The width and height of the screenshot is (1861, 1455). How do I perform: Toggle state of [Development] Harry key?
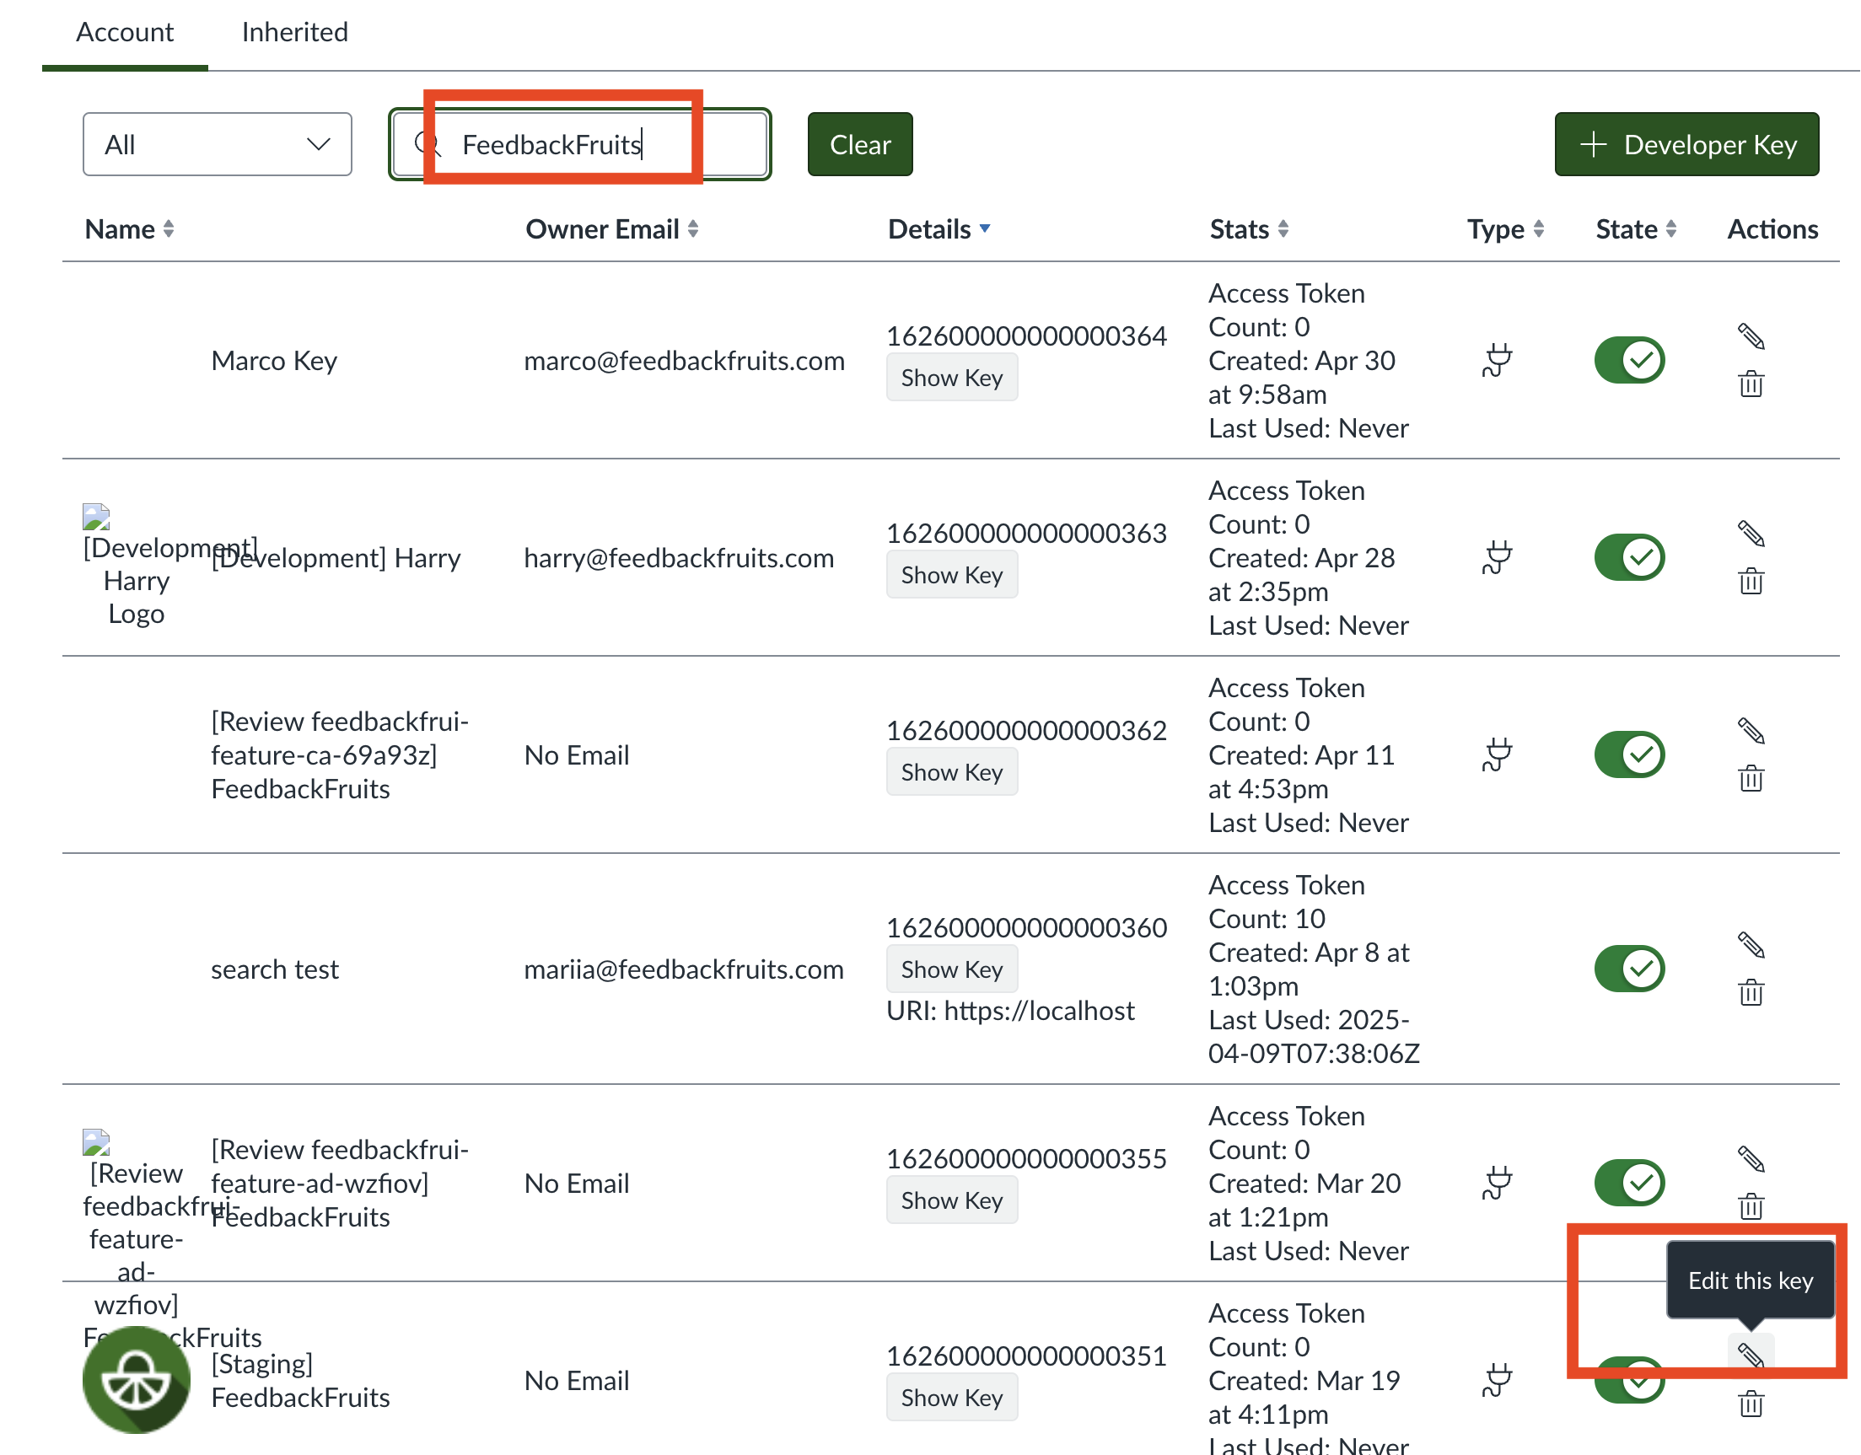(x=1629, y=557)
